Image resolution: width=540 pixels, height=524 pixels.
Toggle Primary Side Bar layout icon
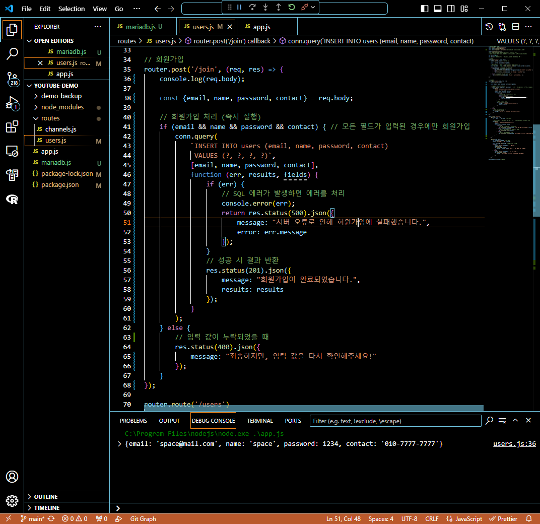click(x=425, y=9)
